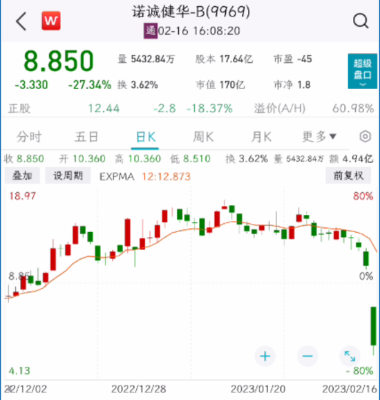Tap the stock title 诺诚健华-B(9969)
Viewport: 380px width, 400px height.
191,12
